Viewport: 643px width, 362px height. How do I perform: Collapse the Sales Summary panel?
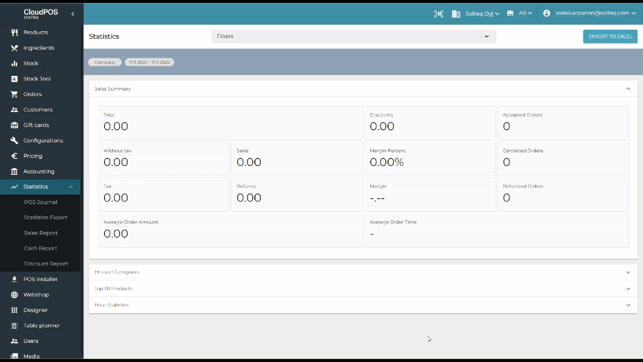pos(628,88)
